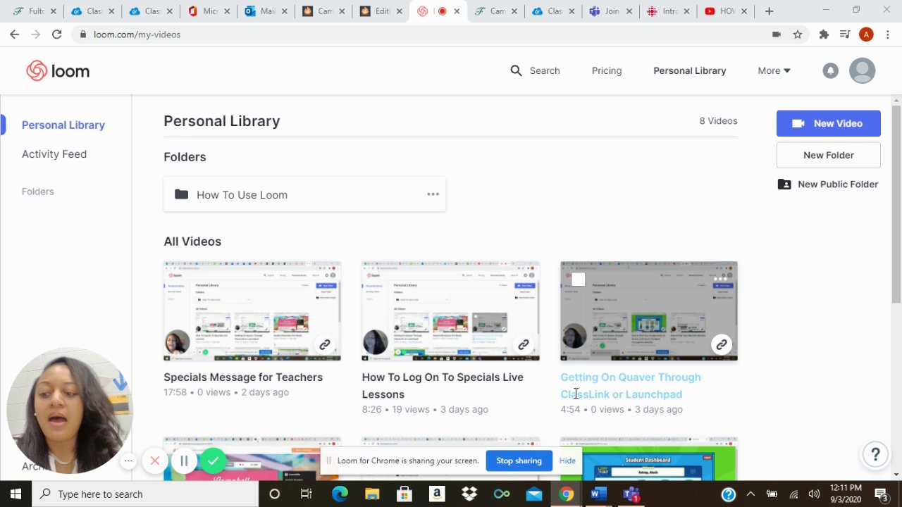Click the 8 Videos count text

click(718, 120)
